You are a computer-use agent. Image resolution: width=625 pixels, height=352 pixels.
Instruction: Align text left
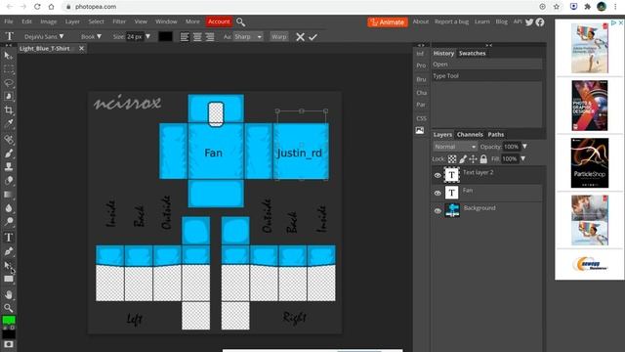pos(185,37)
